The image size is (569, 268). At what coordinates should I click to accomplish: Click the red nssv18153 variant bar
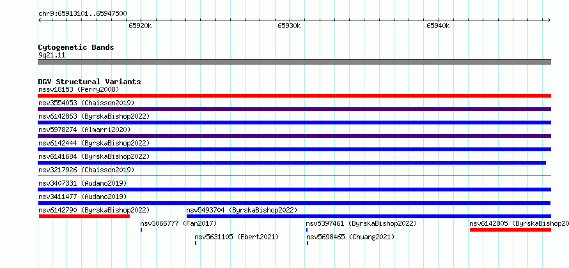pyautogui.click(x=294, y=96)
